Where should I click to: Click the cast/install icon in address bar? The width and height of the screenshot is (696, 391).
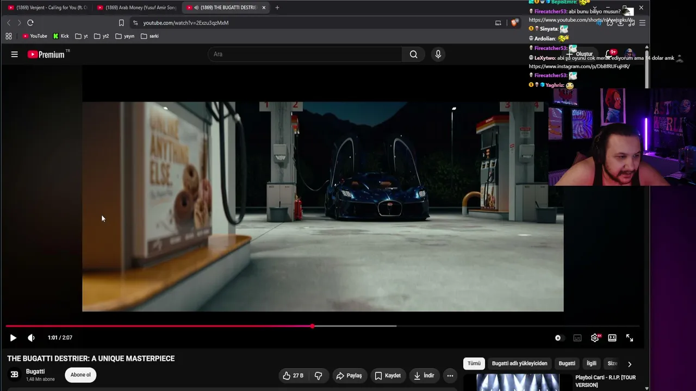[x=498, y=23]
